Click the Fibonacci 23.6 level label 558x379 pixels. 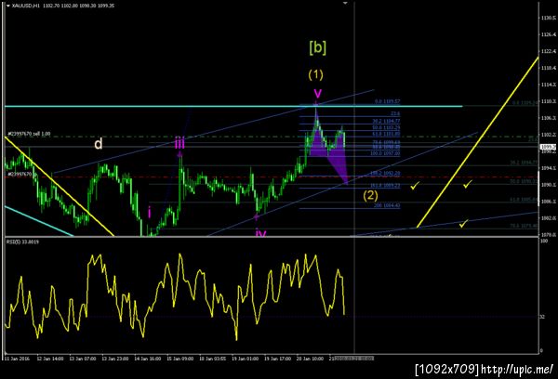click(395, 113)
